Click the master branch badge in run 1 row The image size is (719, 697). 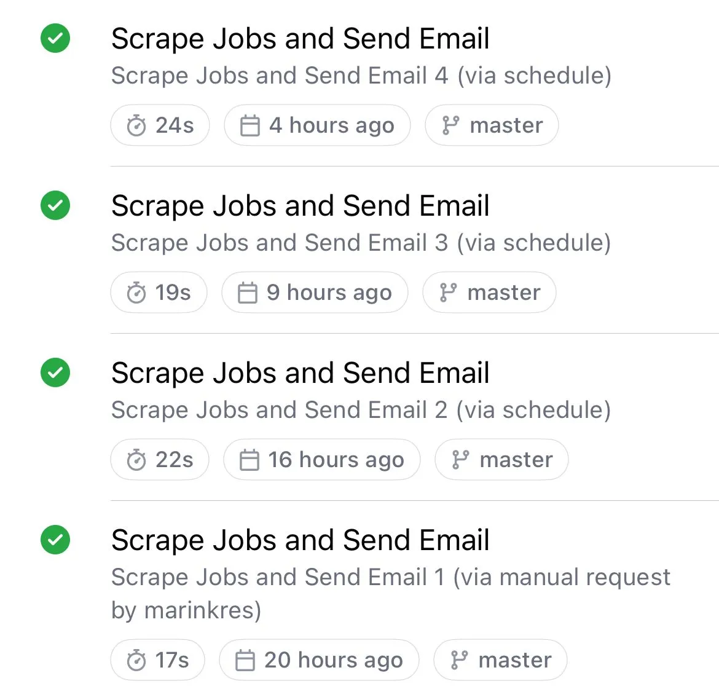click(x=500, y=660)
